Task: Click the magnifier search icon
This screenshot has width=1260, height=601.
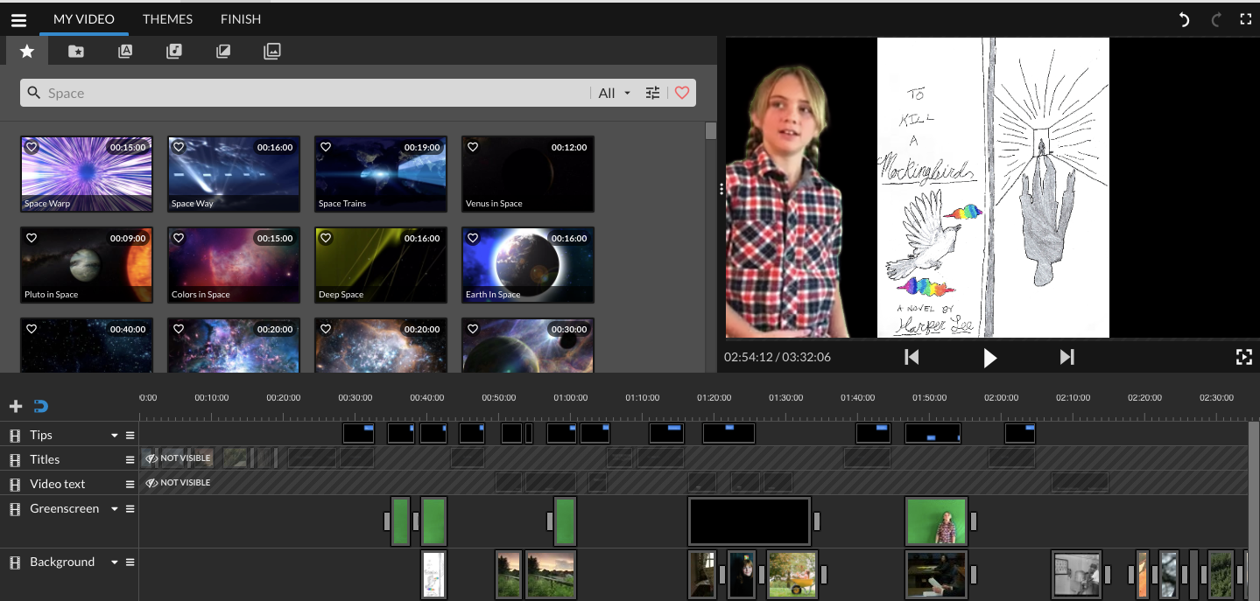Action: (34, 93)
